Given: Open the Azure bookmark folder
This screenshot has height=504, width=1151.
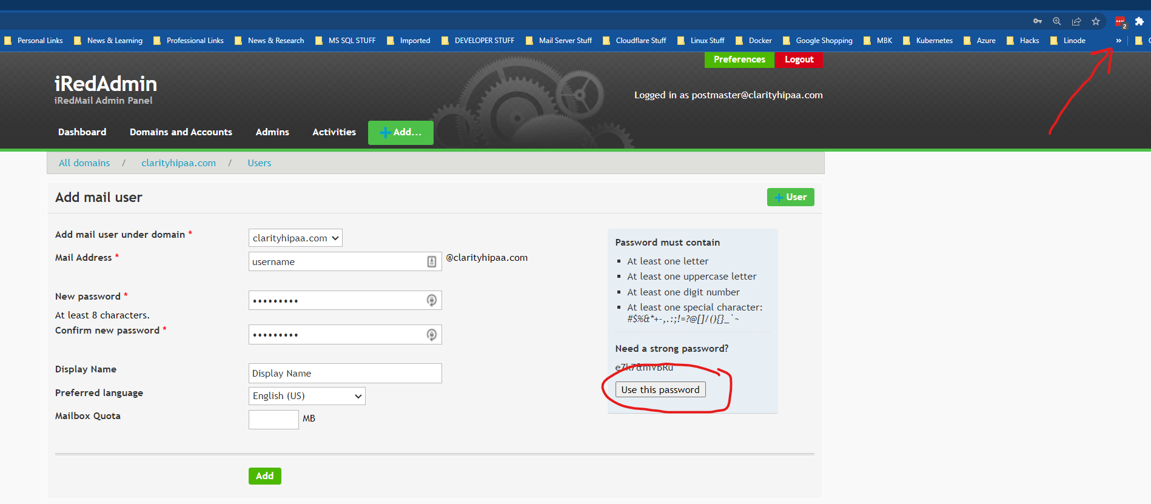Looking at the screenshot, I should point(979,41).
